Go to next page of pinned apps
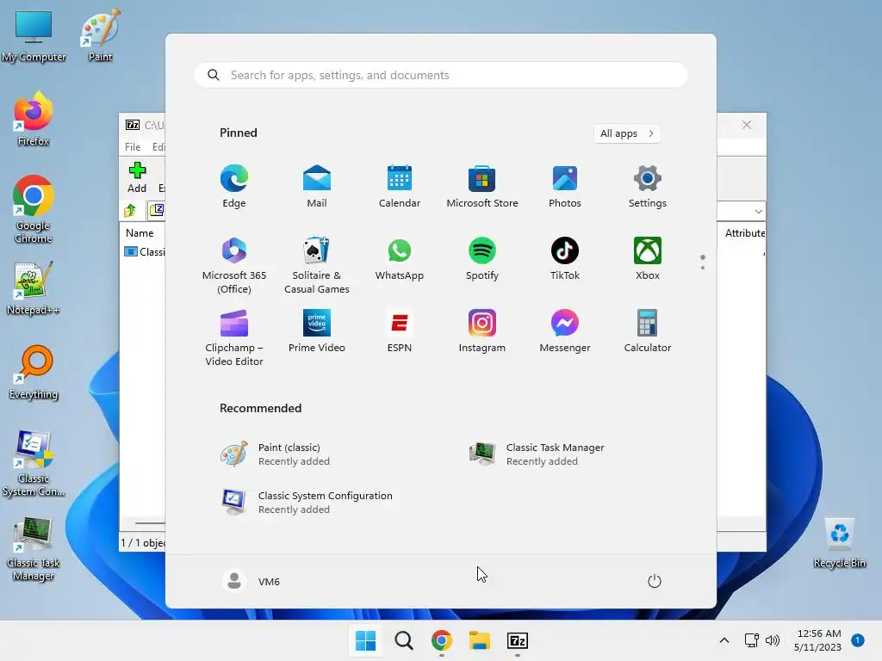 pos(703,268)
